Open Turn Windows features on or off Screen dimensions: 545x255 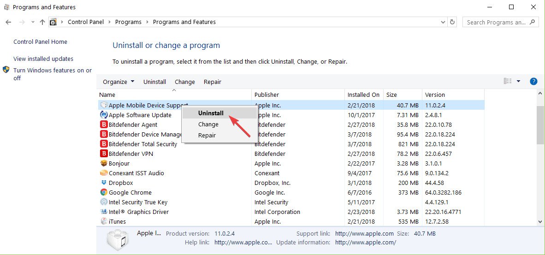click(53, 74)
